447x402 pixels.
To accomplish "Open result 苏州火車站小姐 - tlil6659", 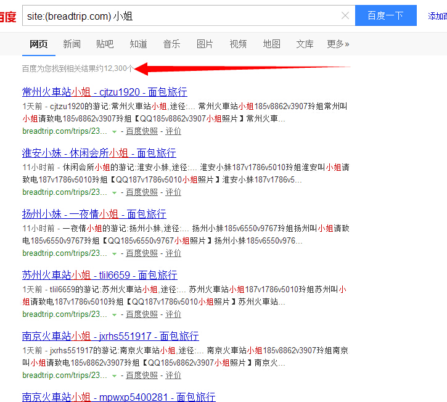I will [x=100, y=275].
